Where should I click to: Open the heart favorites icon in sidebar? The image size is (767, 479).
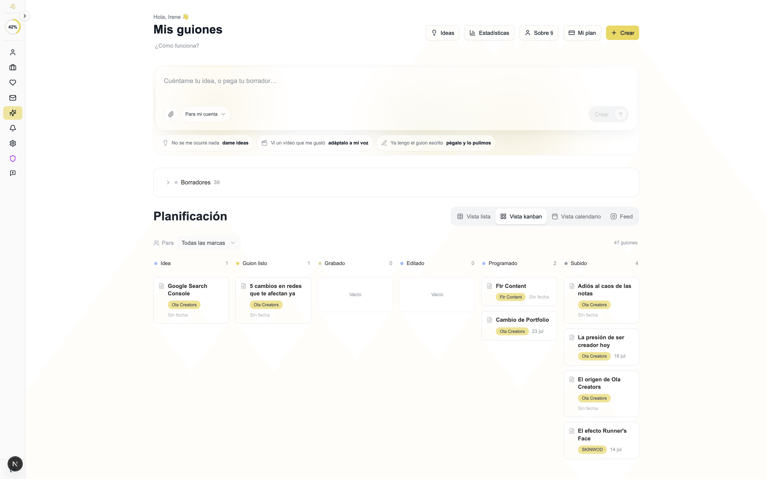coord(13,83)
